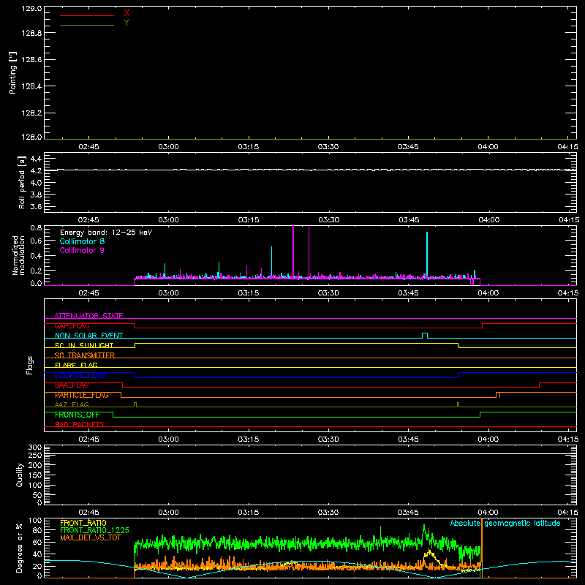
Task: Click the 4.4 tick label on Roll period axis
Action: [x=36, y=159]
